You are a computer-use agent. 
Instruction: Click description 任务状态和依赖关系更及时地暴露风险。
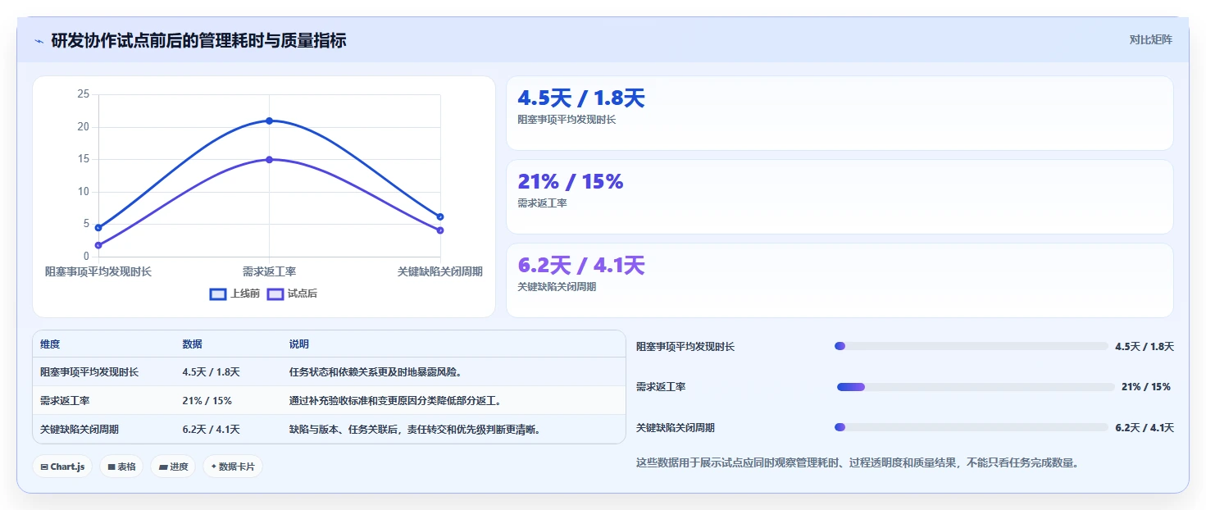tap(376, 372)
